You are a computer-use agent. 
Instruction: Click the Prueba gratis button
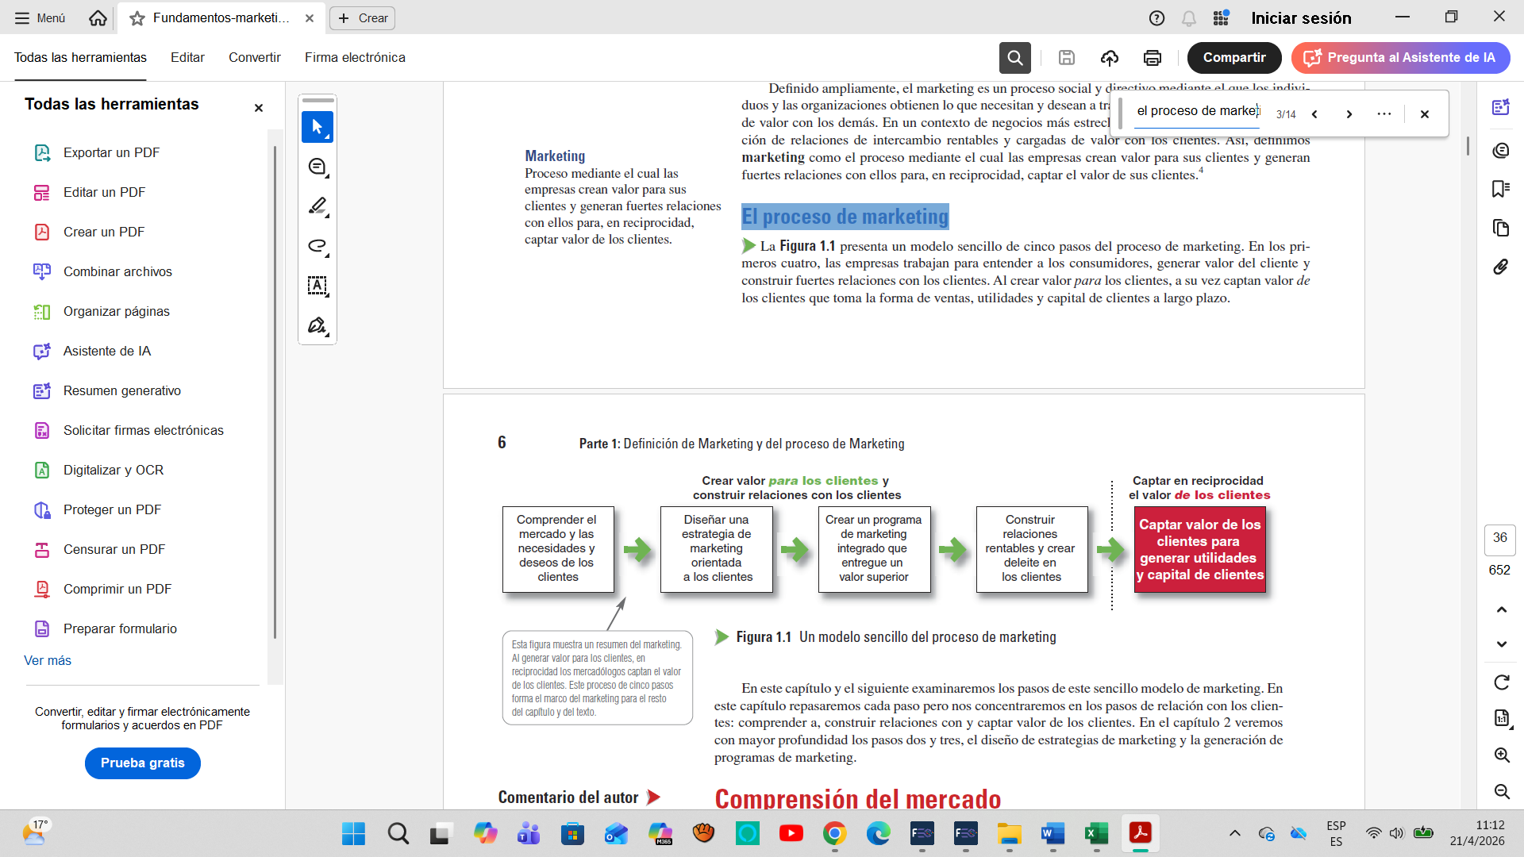pos(143,763)
